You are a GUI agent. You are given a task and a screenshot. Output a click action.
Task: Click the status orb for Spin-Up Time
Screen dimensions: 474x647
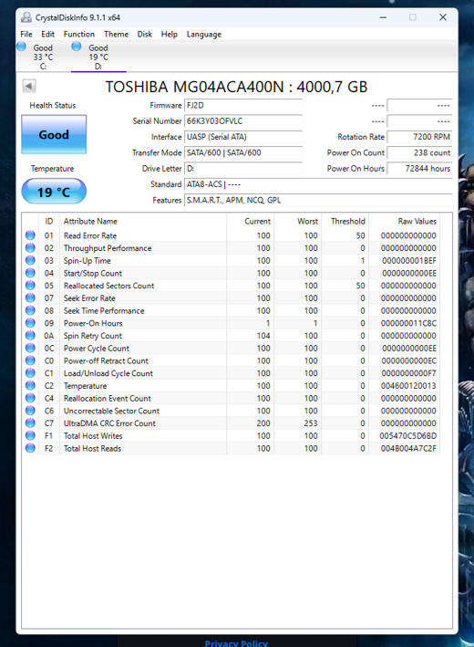tap(30, 260)
